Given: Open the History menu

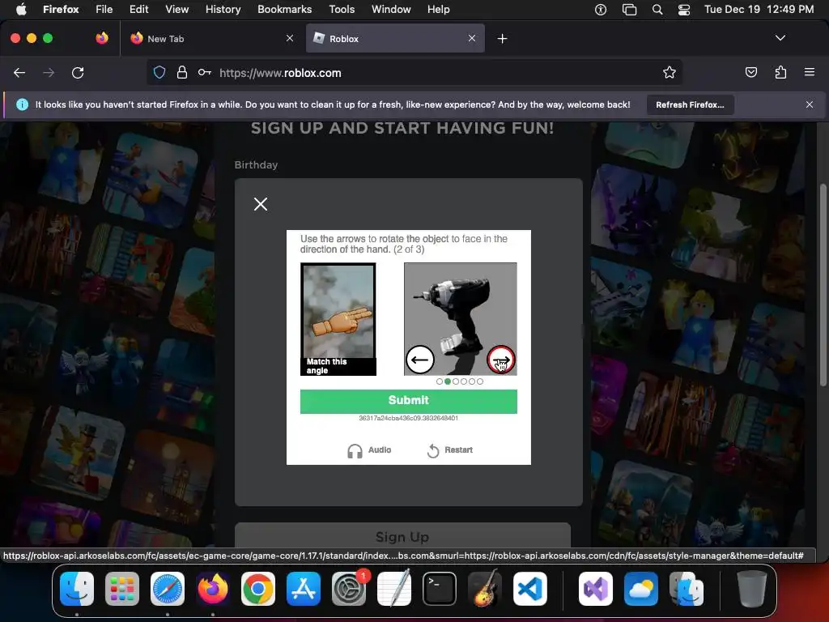Looking at the screenshot, I should pyautogui.click(x=223, y=9).
